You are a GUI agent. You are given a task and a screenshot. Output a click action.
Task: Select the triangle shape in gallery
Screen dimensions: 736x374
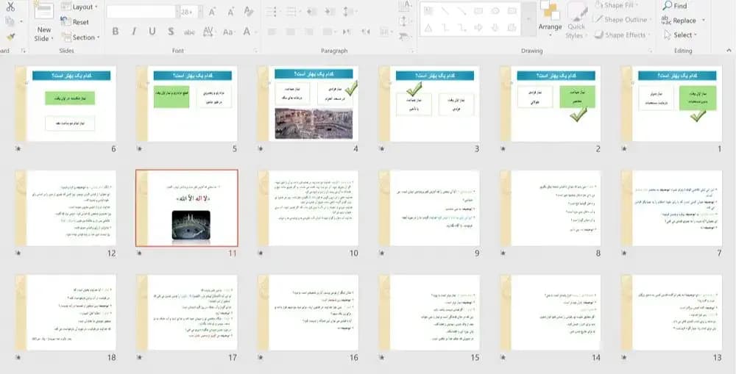(428, 28)
